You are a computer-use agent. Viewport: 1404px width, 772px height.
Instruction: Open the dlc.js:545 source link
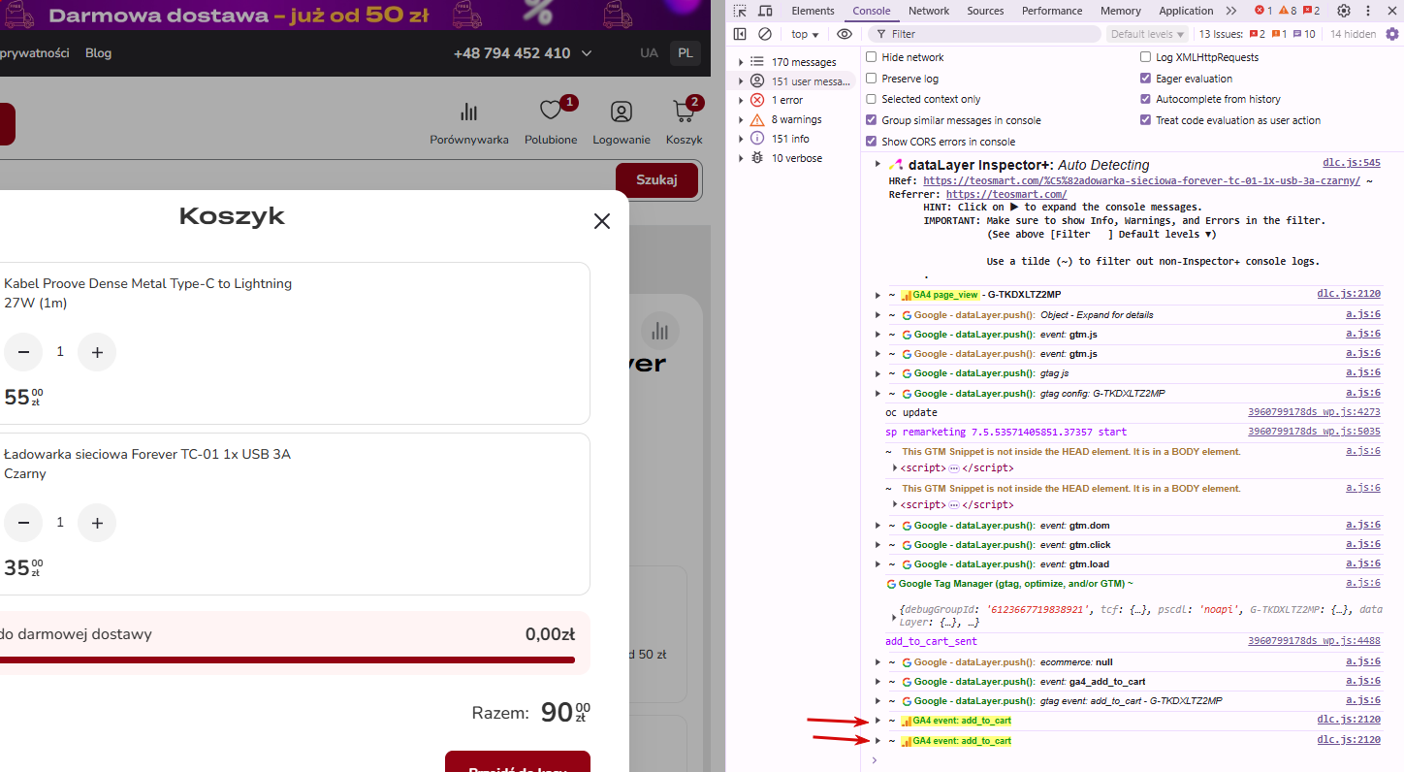[x=1351, y=163]
